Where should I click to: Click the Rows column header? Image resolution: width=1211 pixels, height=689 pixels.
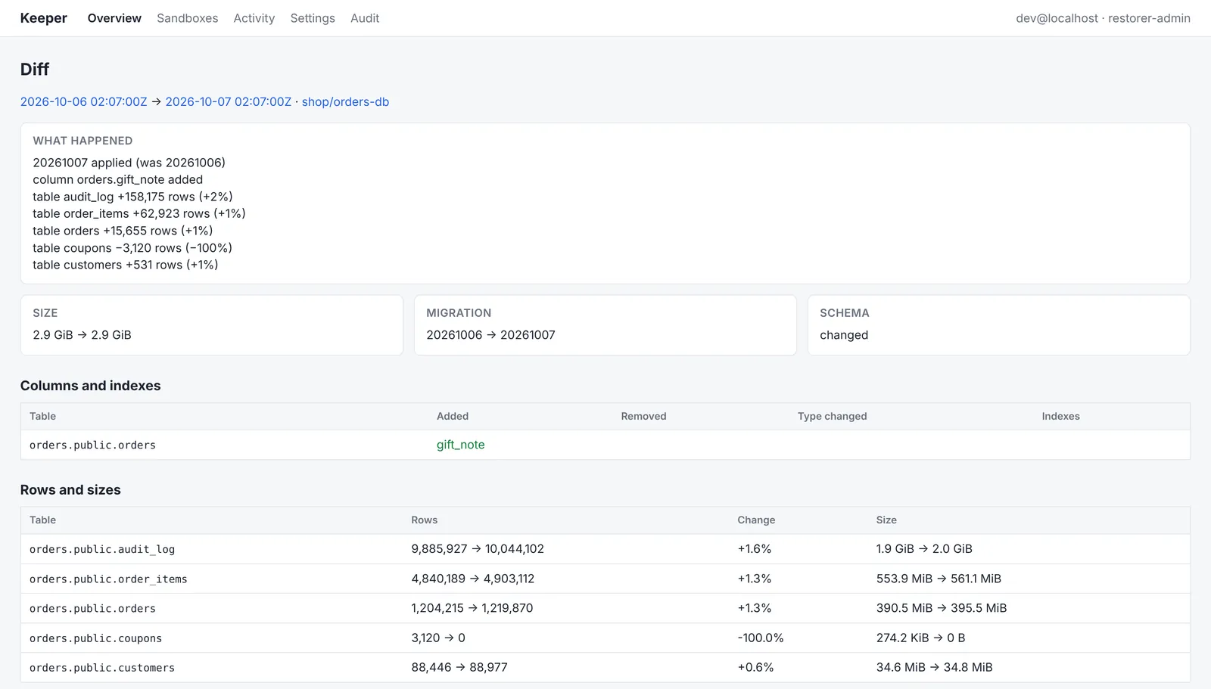point(425,520)
